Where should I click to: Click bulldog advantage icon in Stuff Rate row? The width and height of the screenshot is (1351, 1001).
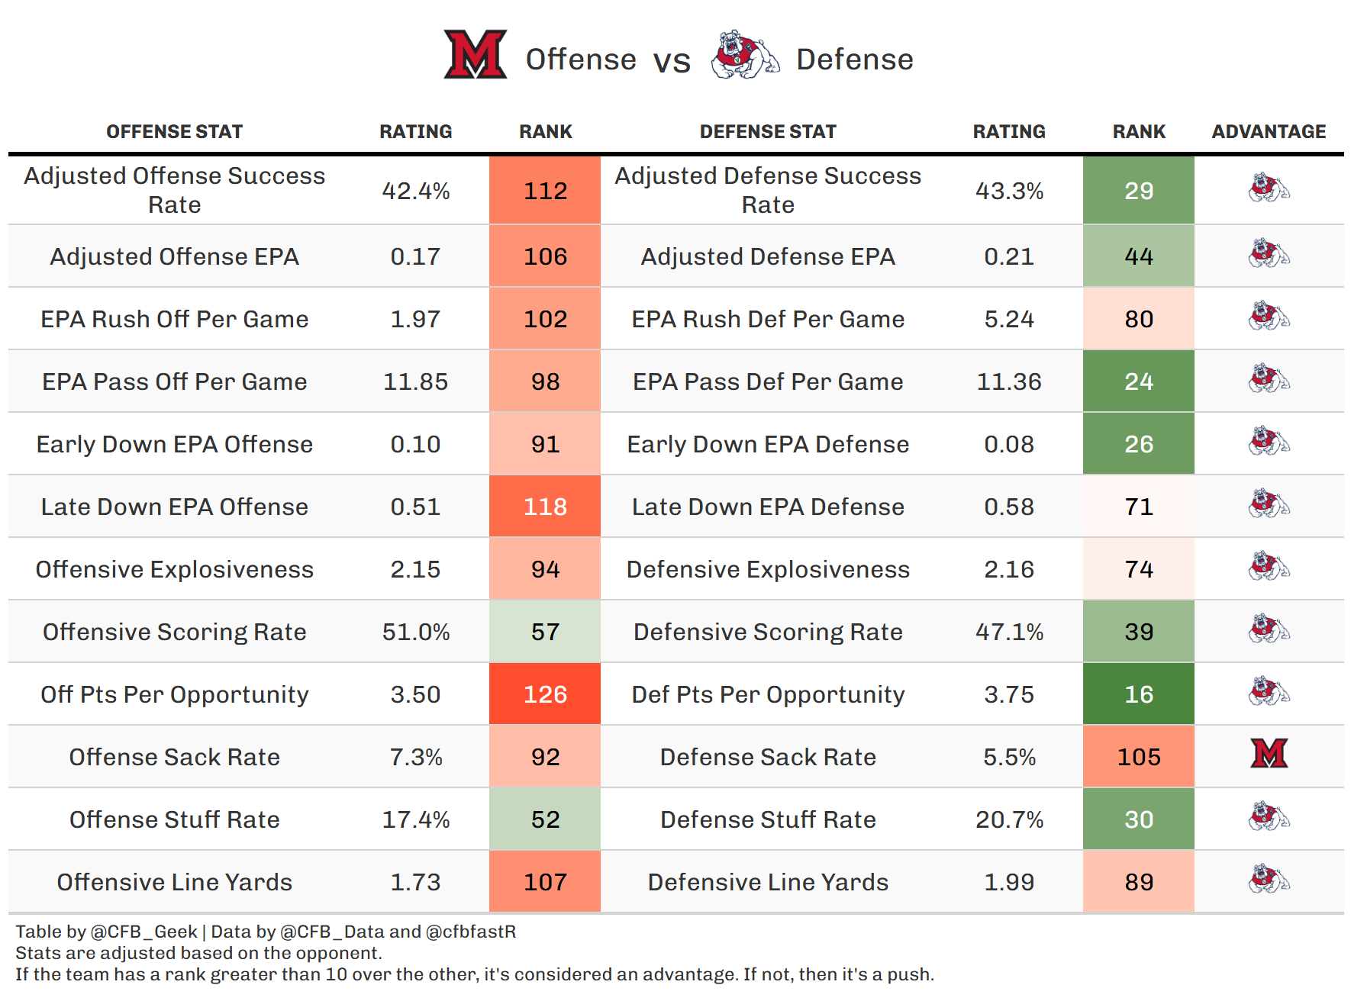(x=1269, y=816)
